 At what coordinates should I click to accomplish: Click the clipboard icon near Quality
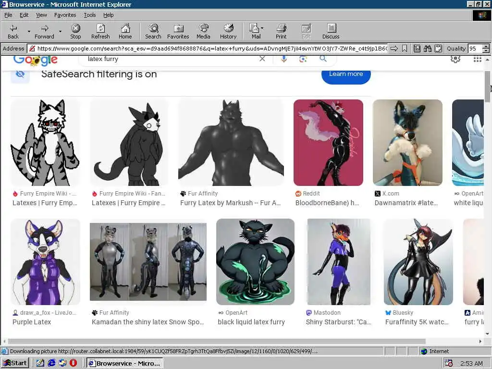[x=438, y=49]
